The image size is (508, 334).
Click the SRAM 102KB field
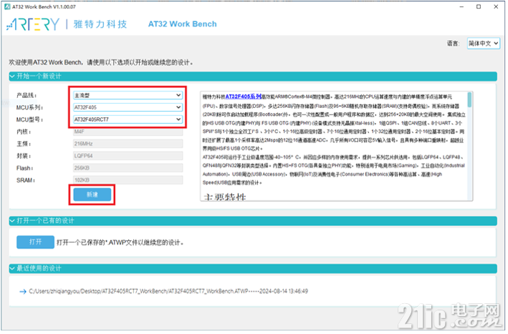pos(128,181)
